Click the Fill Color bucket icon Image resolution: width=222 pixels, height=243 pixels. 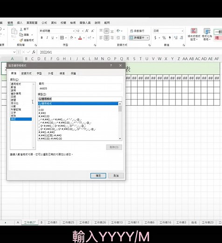pyautogui.click(x=71, y=38)
